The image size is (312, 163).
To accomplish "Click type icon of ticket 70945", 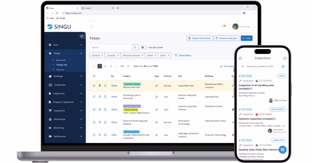I will (x=157, y=86).
